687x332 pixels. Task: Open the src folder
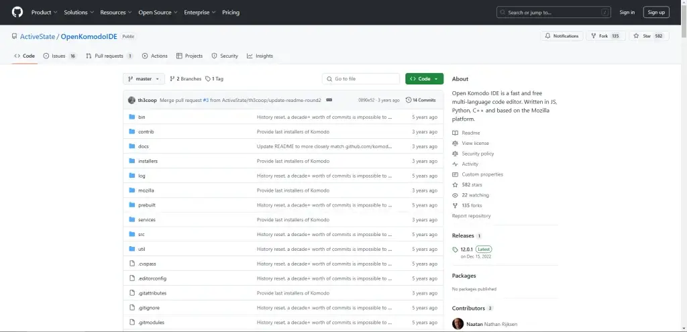point(141,234)
